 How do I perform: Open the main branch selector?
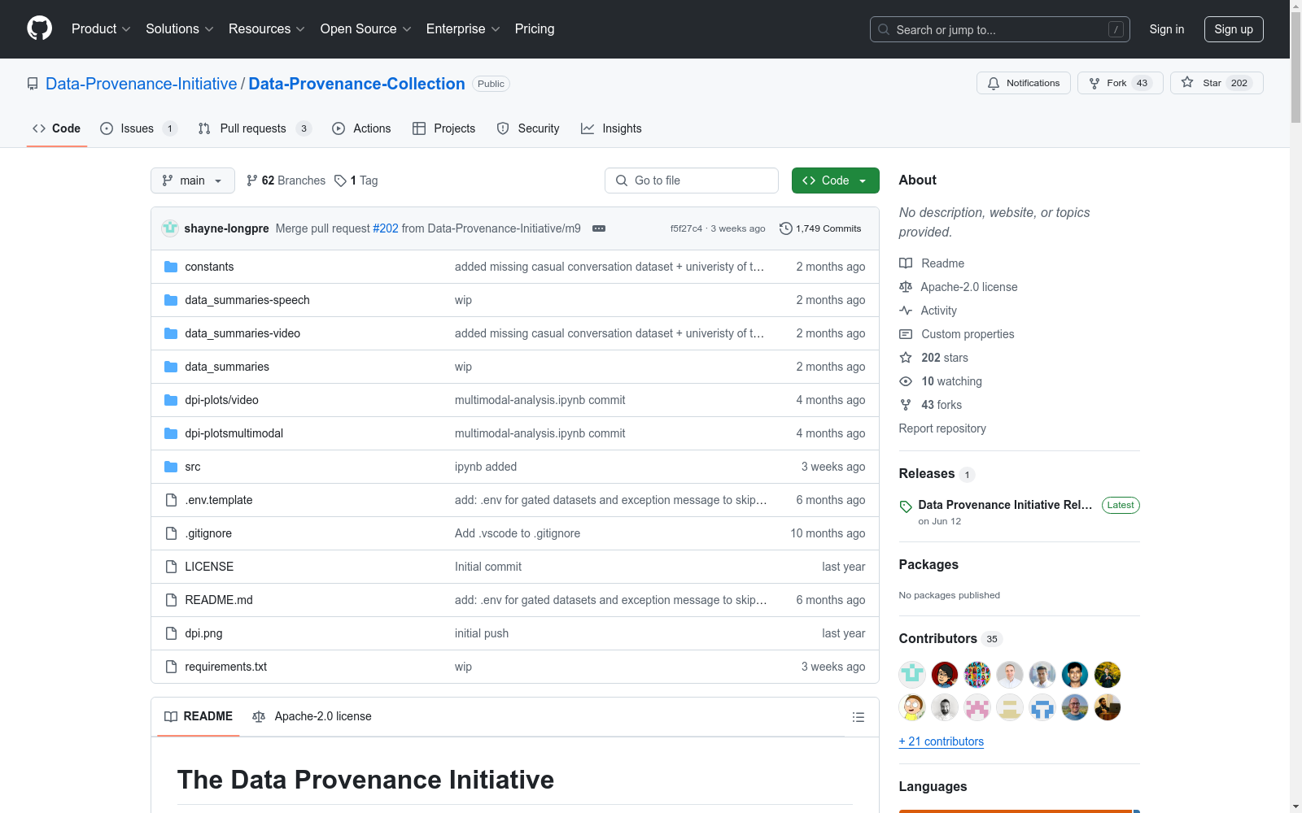coord(193,180)
